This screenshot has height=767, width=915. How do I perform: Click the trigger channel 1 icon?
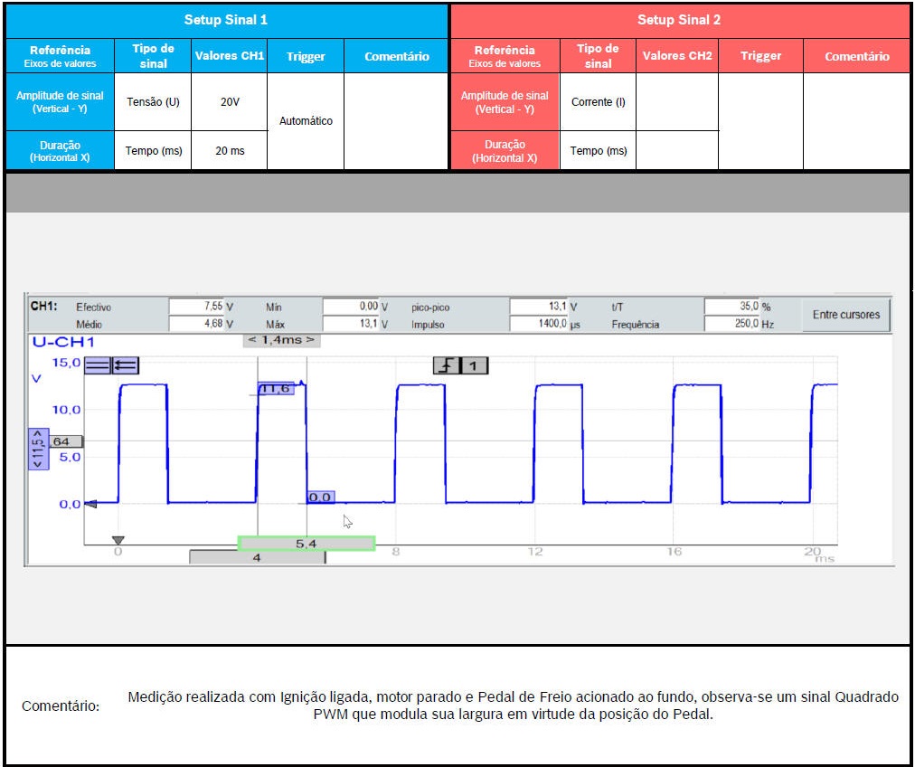click(x=476, y=365)
